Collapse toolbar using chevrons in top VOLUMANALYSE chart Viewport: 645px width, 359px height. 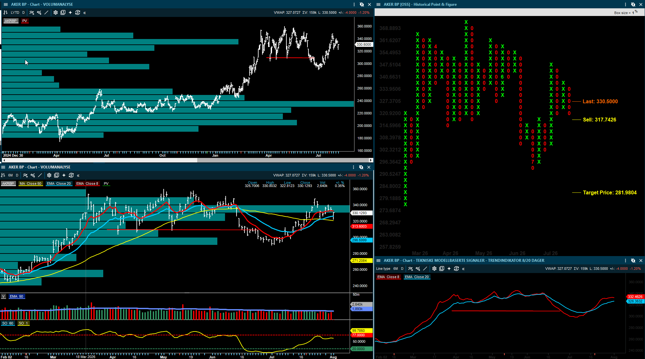click(84, 13)
